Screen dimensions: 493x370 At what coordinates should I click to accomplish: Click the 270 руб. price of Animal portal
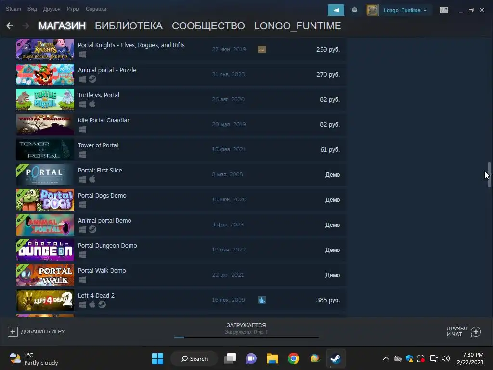(328, 75)
